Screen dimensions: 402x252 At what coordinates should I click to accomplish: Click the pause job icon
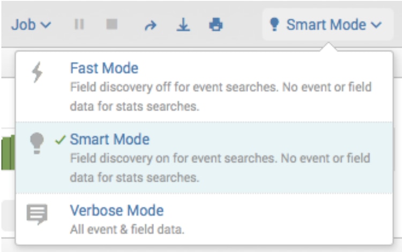[x=79, y=25]
